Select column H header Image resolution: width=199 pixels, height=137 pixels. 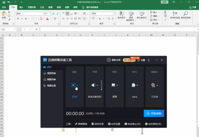pos(92,35)
